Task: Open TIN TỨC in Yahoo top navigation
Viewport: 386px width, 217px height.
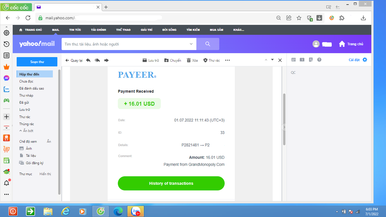Action: 75,30
